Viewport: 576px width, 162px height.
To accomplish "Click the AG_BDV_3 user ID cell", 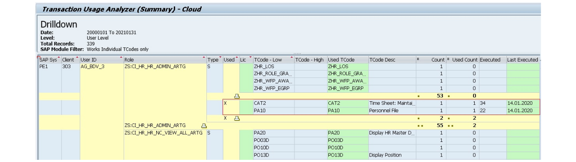I will point(101,67).
